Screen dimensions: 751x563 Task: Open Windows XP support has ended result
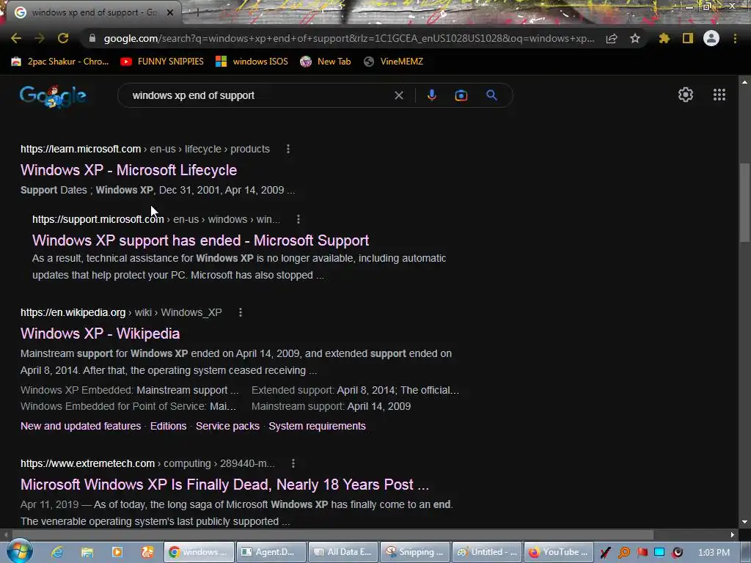201,240
